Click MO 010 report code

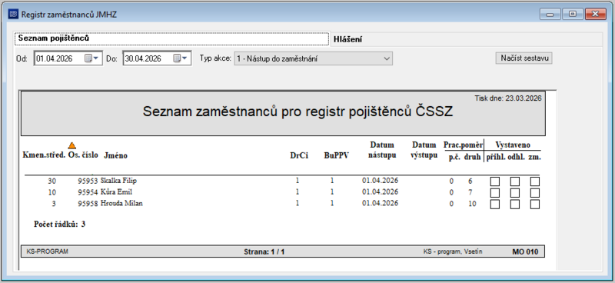(525, 251)
